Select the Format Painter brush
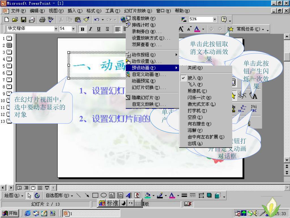290x218 pixels. coord(86,20)
